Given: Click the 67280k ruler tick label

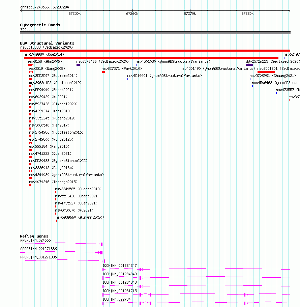Looking at the screenshot, I should click(x=247, y=13).
